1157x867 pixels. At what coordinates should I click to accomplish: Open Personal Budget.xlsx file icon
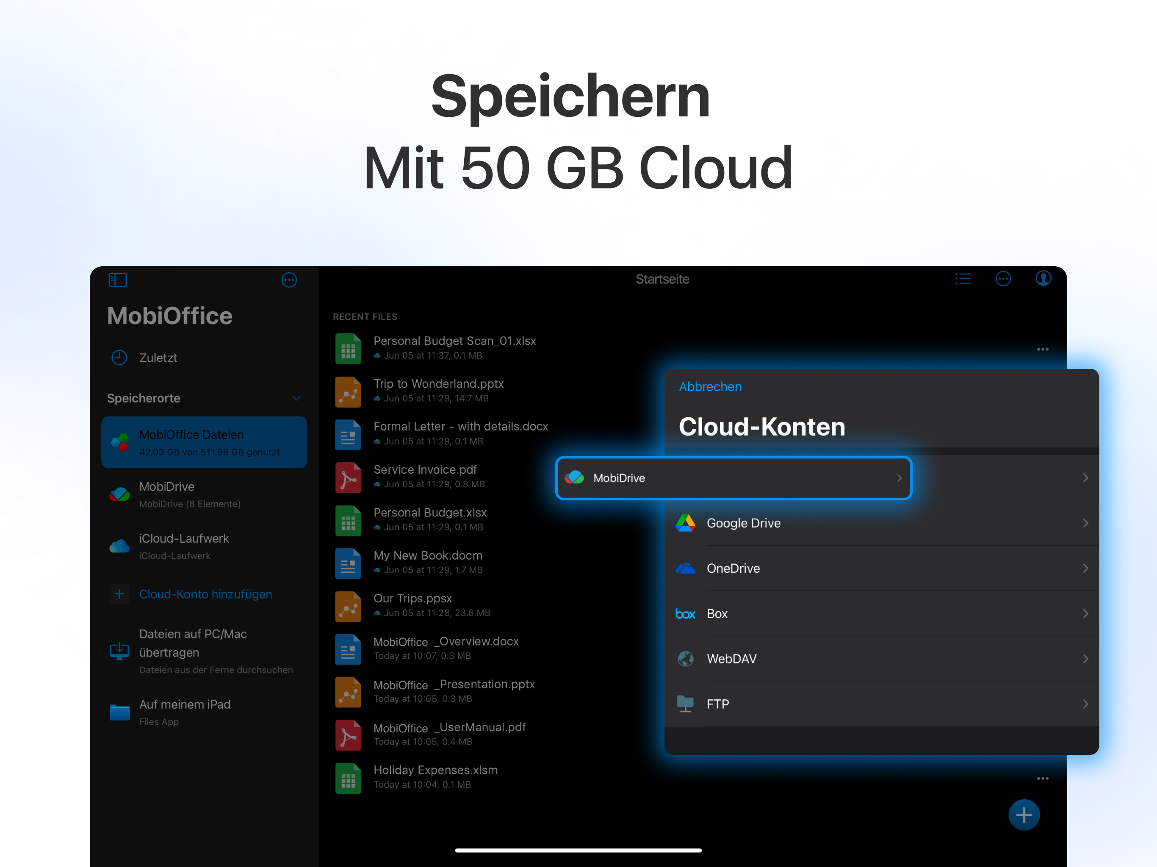(x=348, y=520)
